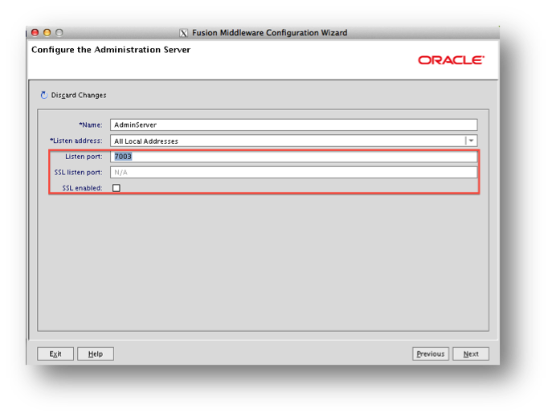Focus the Name field with AdminServer

[293, 125]
